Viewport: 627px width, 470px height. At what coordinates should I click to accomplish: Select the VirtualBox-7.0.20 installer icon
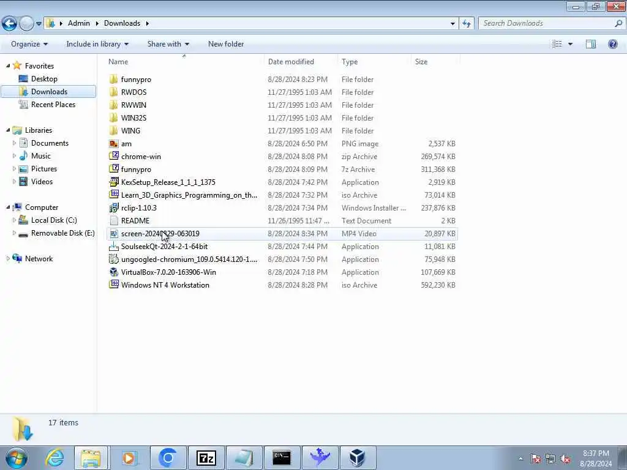click(113, 272)
